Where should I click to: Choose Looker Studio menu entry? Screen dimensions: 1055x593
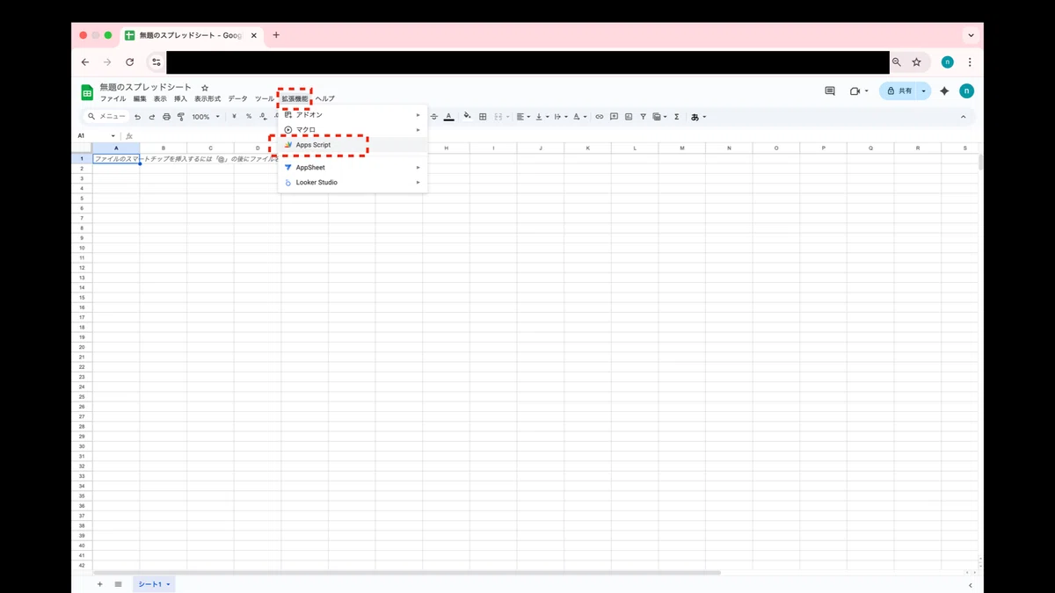[x=353, y=183]
